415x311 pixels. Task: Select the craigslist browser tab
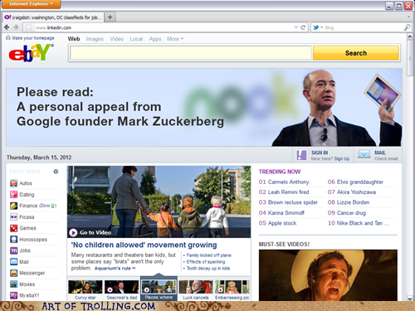[53, 17]
